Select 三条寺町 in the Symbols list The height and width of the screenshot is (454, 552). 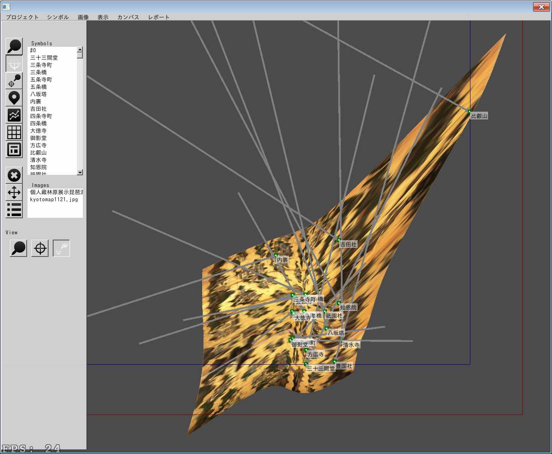52,65
